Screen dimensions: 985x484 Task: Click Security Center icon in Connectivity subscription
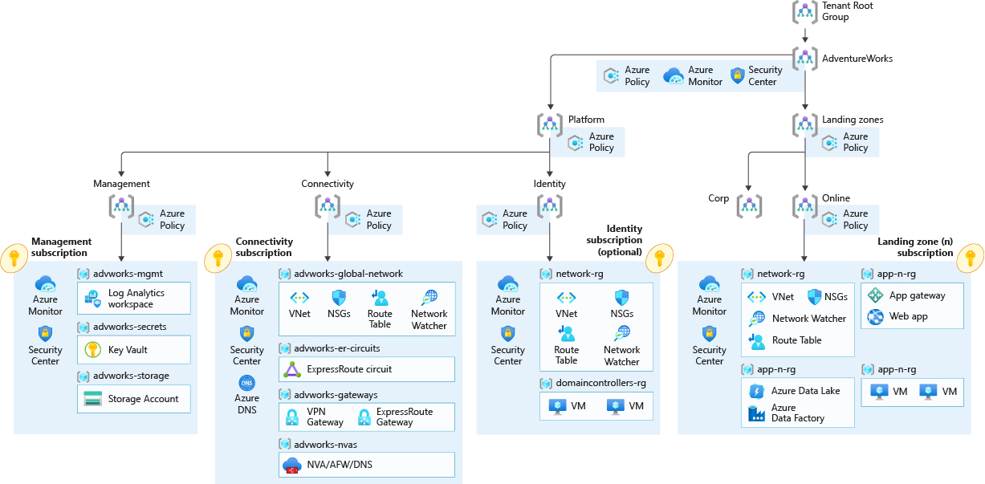click(247, 333)
